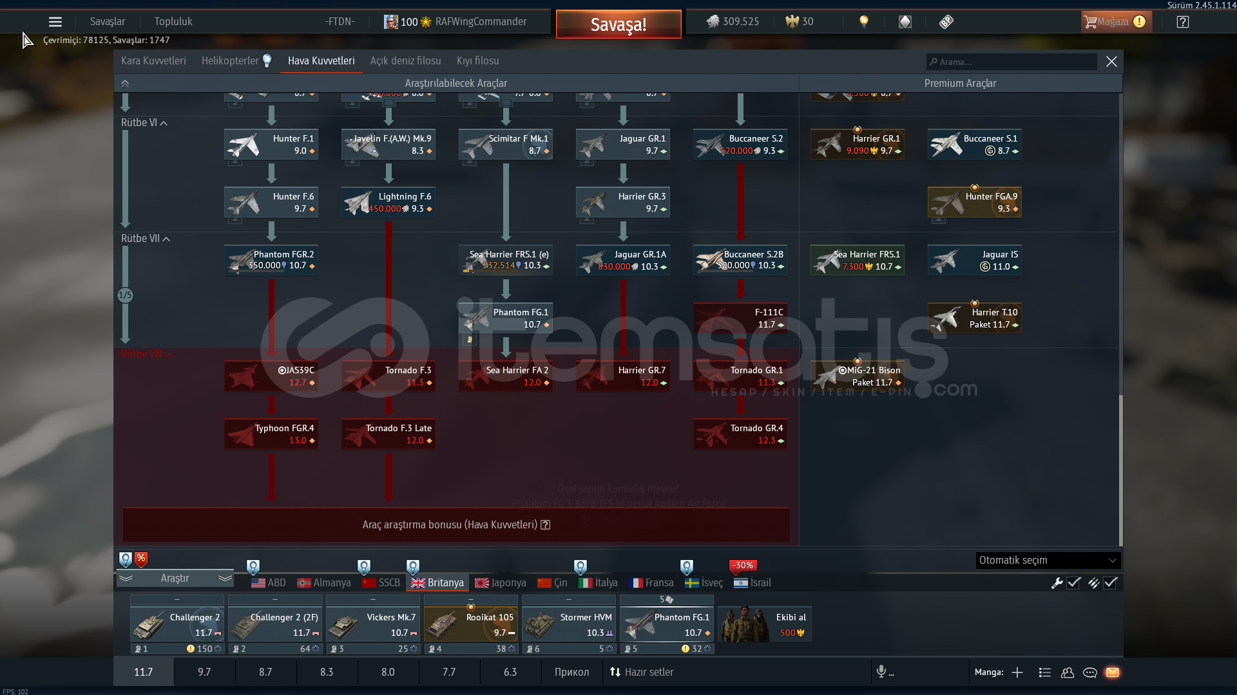Select the Harrier T.10 premium pack
1237x695 pixels.
tap(975, 319)
